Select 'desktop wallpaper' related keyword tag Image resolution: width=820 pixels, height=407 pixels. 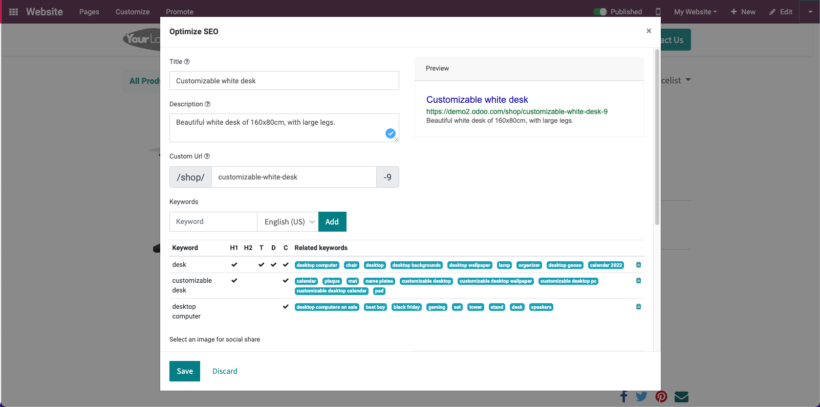click(470, 265)
